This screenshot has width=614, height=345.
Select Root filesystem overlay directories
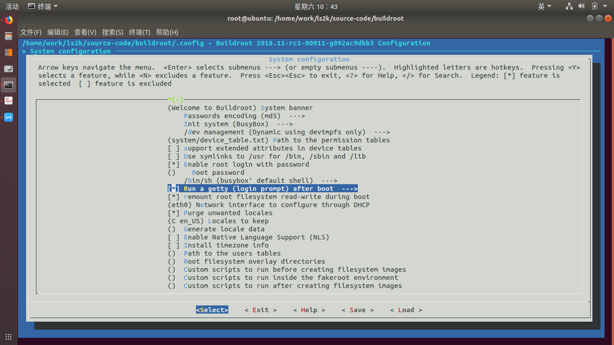coord(246,261)
